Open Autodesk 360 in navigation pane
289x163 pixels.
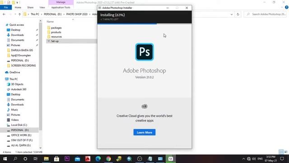click(19, 89)
